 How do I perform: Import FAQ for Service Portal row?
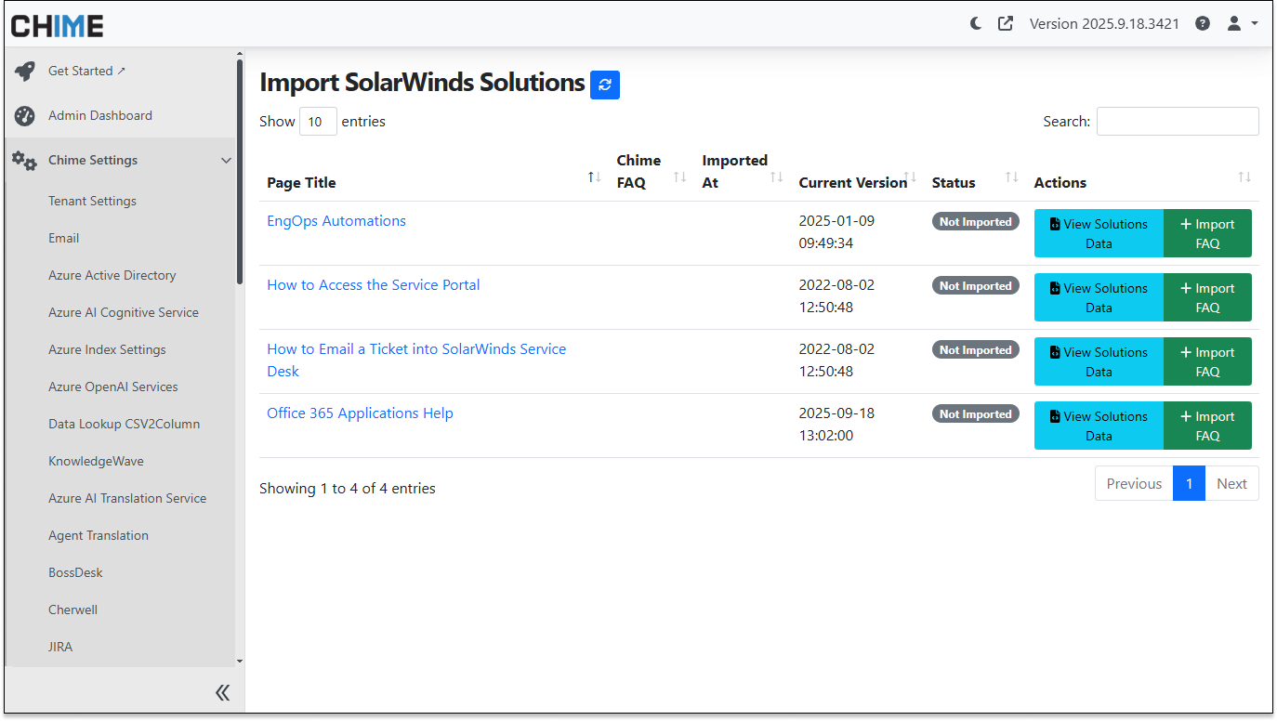pos(1207,297)
